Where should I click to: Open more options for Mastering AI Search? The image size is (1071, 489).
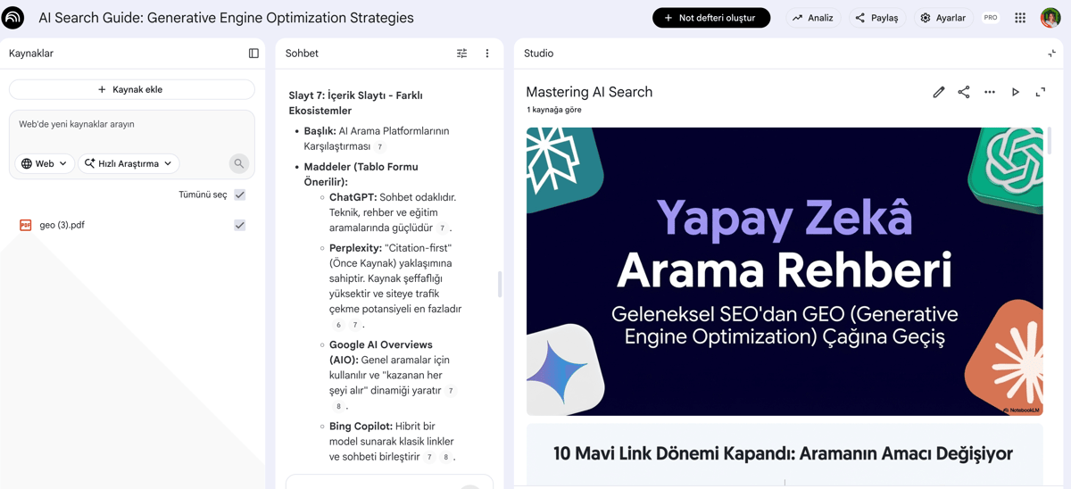990,92
